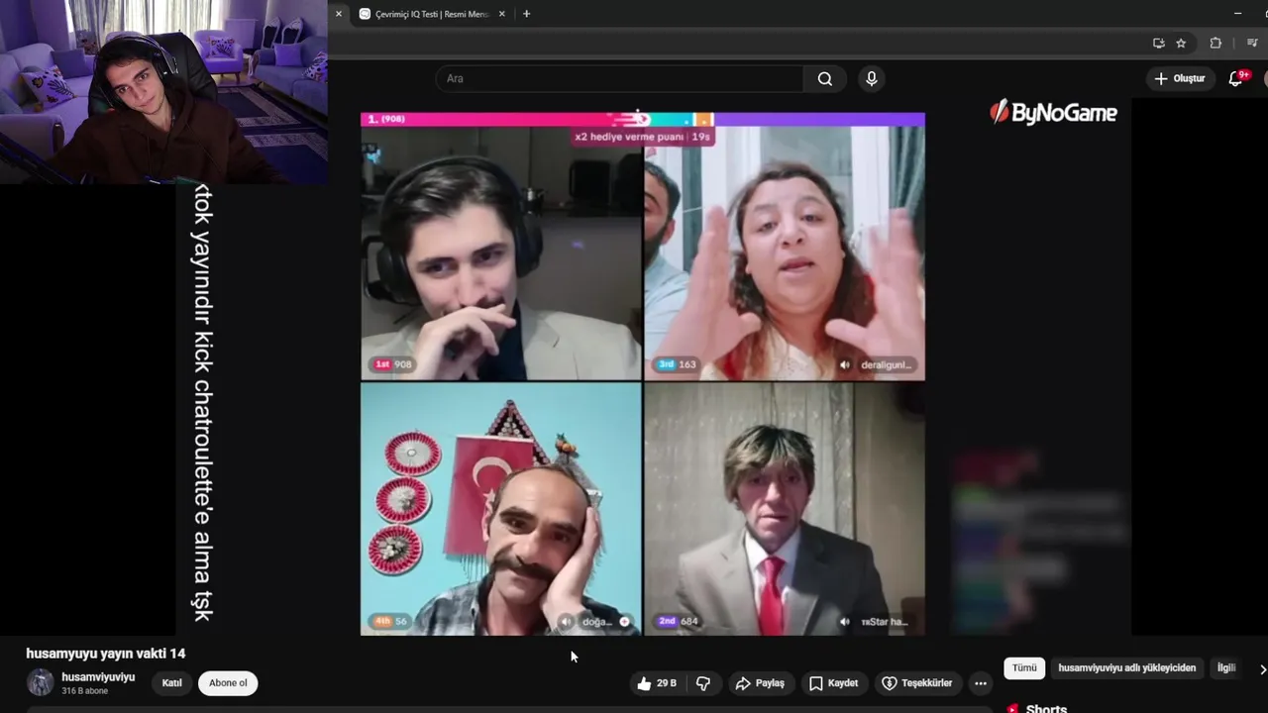
Task: Click the speaker icon on doğa stream
Action: click(566, 622)
